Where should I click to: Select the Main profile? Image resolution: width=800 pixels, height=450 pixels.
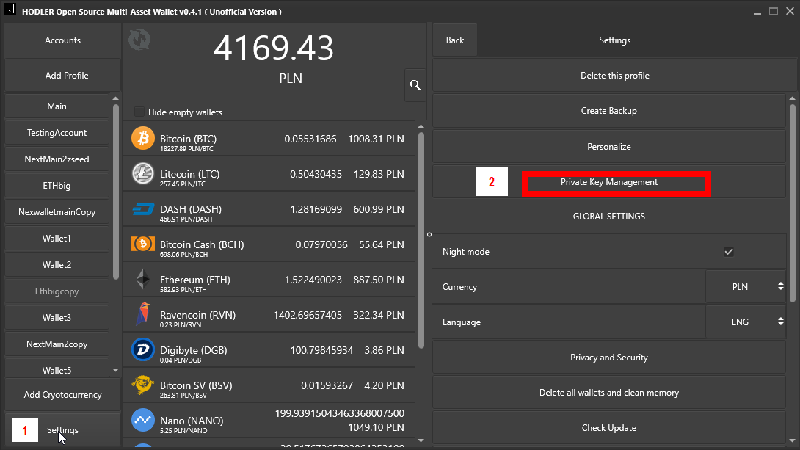click(x=57, y=106)
